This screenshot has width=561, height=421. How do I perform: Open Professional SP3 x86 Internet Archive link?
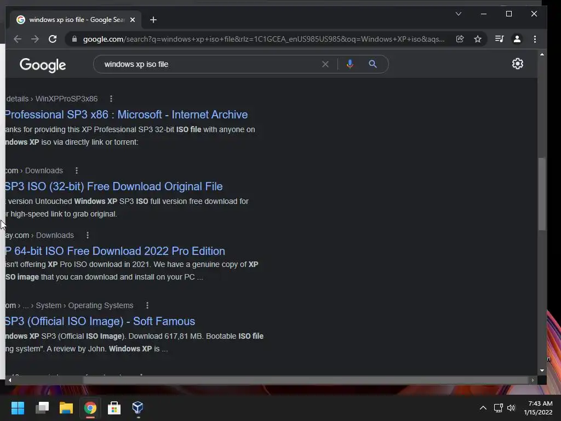(127, 115)
